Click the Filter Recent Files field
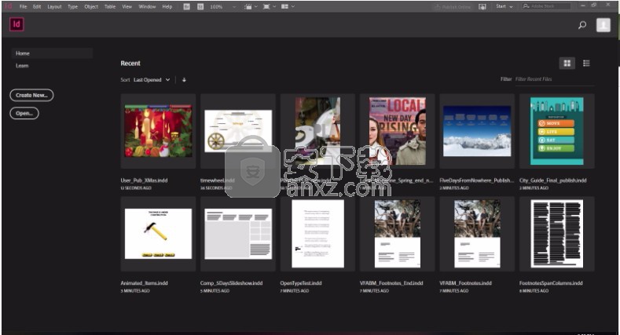The width and height of the screenshot is (620, 335). [554, 79]
